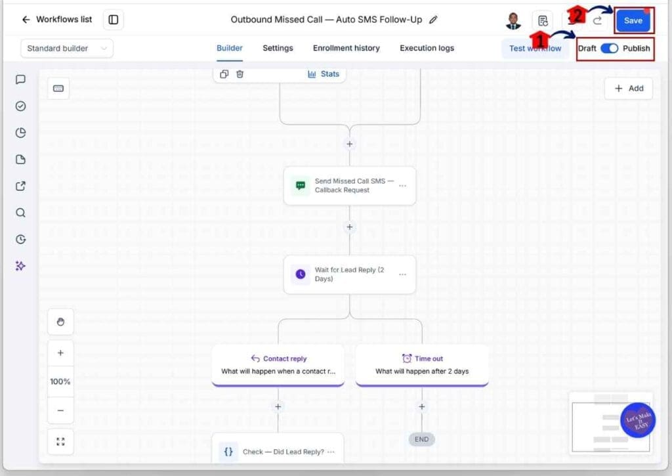
Task: Open the Enrollment history tab
Action: click(x=346, y=48)
